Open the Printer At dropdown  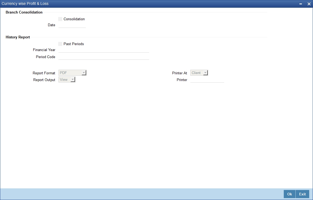point(199,73)
